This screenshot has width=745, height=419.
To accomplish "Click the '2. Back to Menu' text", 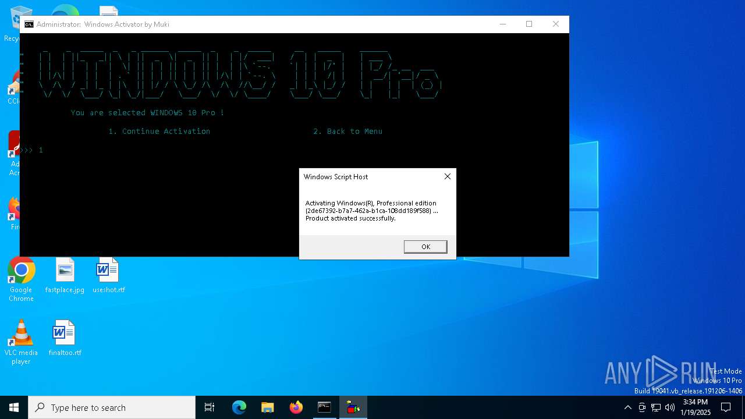I will [x=347, y=132].
